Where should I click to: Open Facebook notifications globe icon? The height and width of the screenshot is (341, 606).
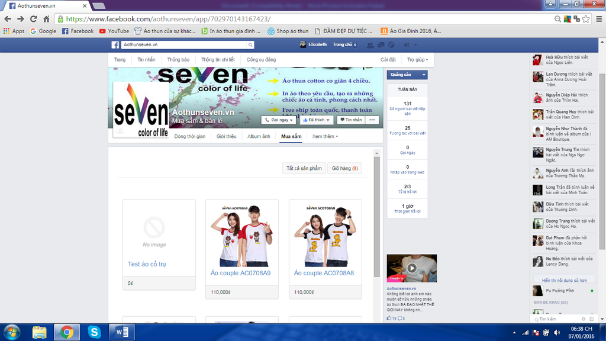(392, 45)
